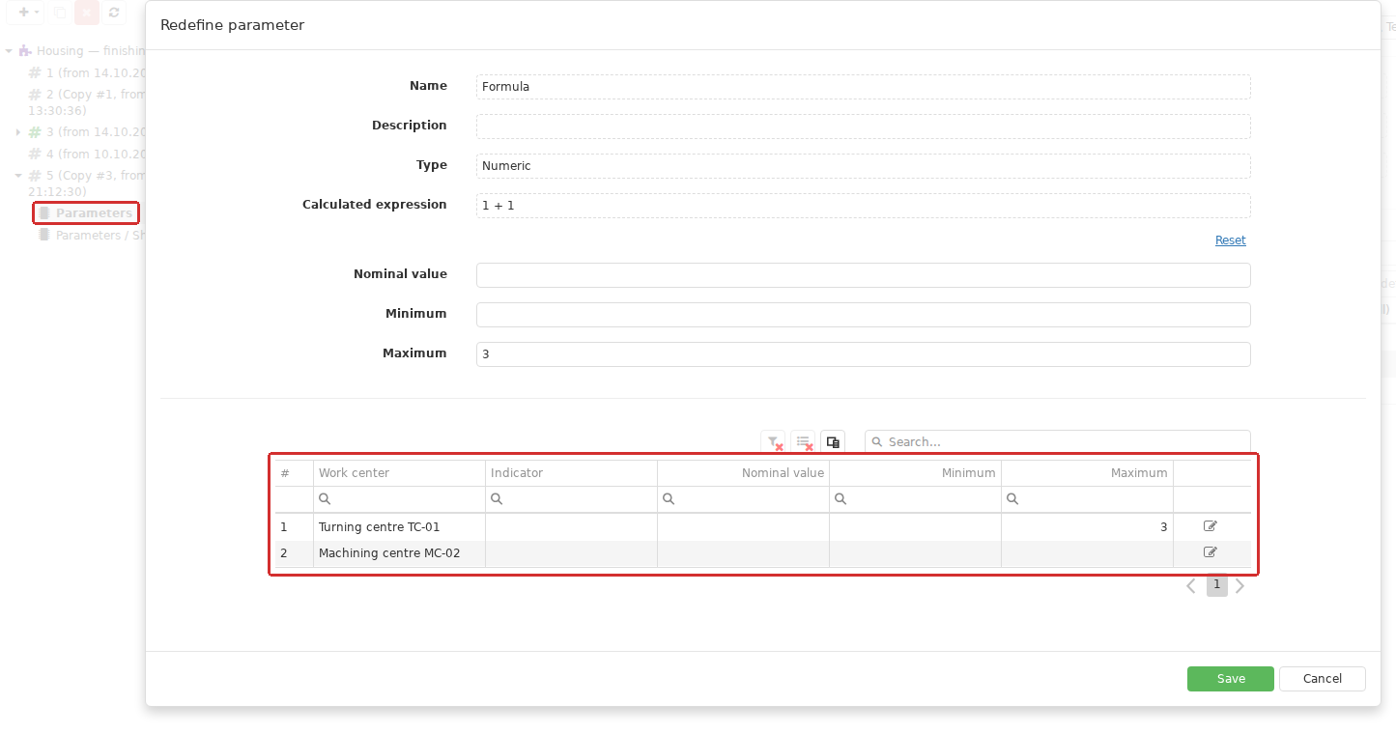Viewport: 1396px width, 733px height.
Task: Click the clear filters icon above the table
Action: coord(773,442)
